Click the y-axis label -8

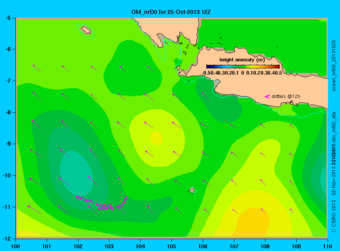click(8, 112)
